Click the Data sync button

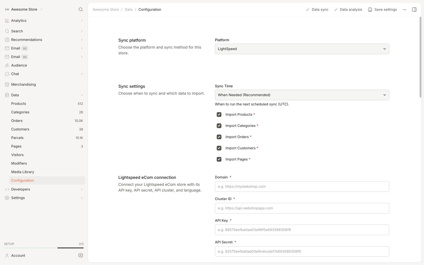coord(317,10)
